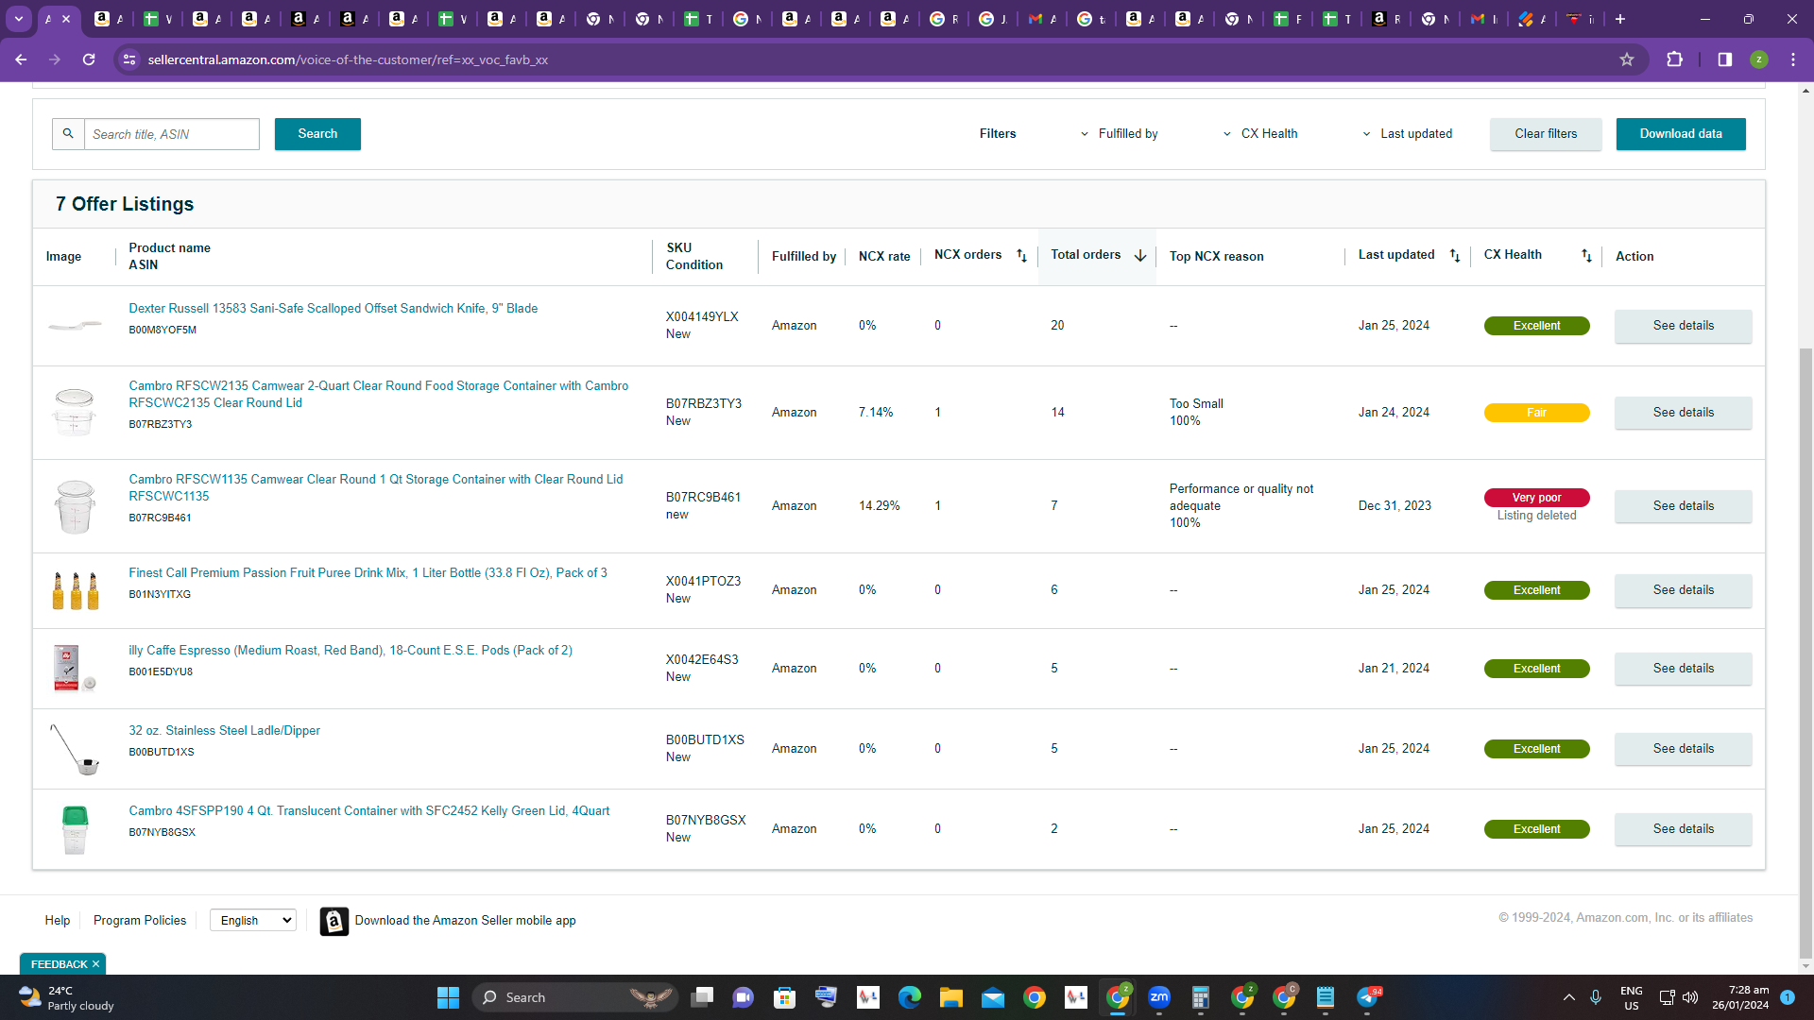Sort listings by Total orders

point(1140,256)
